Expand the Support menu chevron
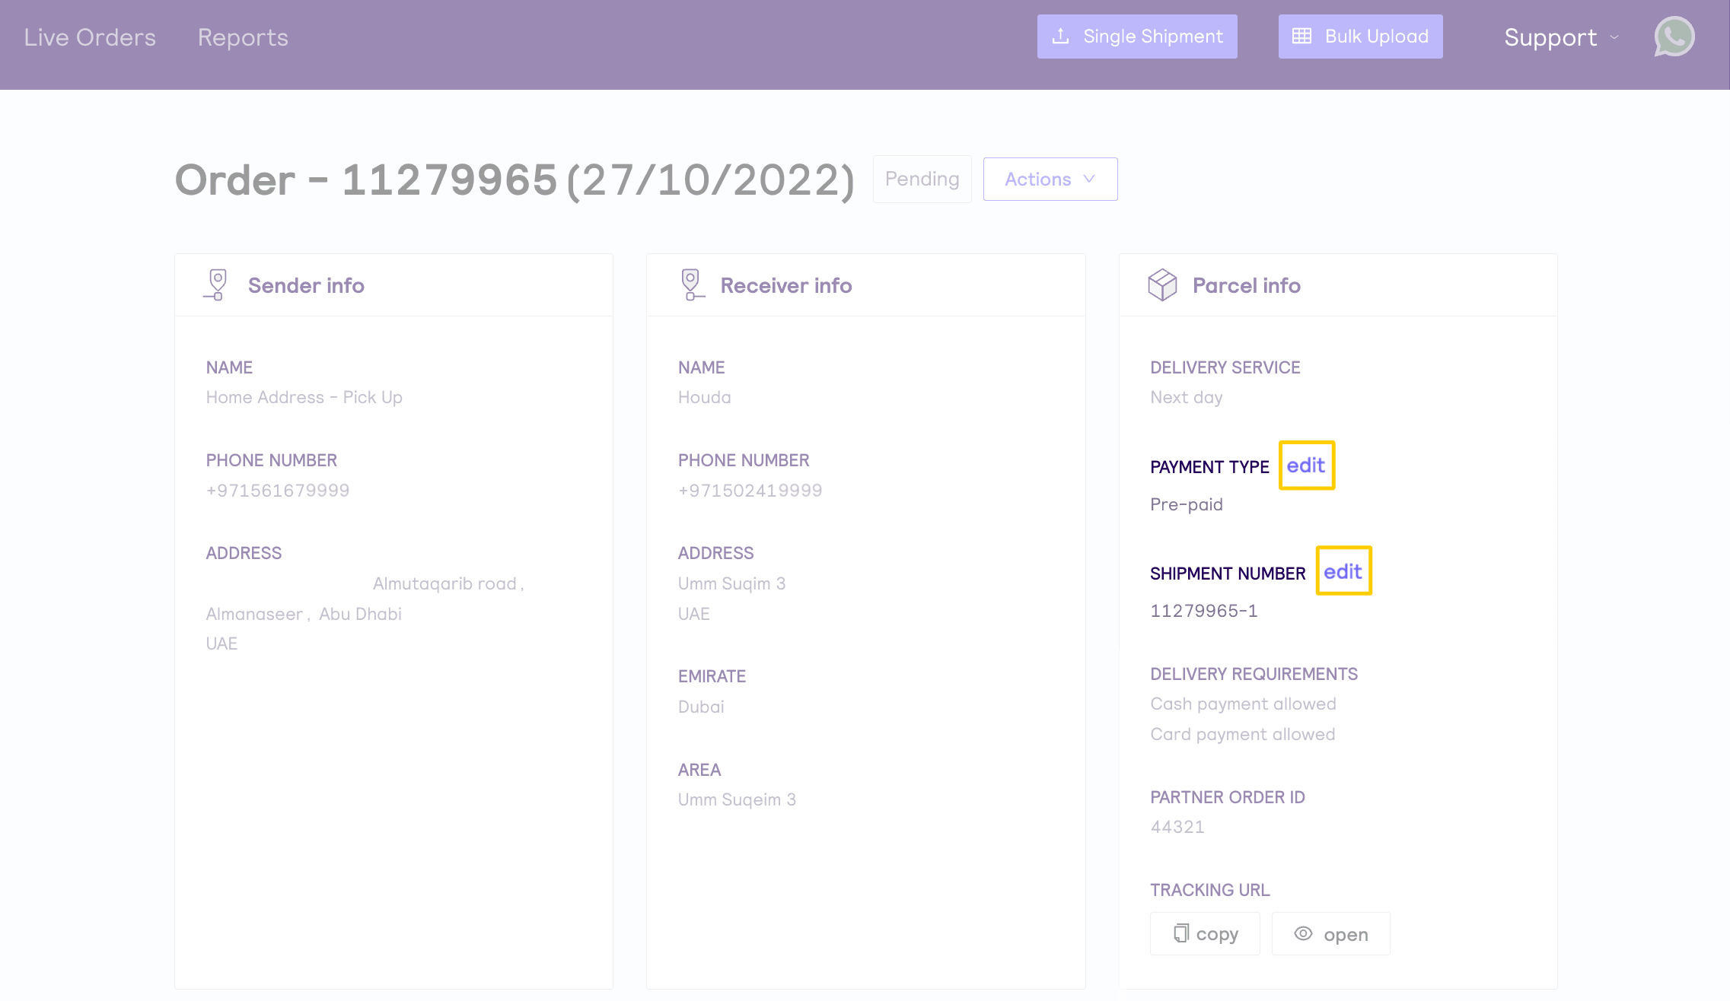This screenshot has height=1001, width=1730. [1614, 37]
